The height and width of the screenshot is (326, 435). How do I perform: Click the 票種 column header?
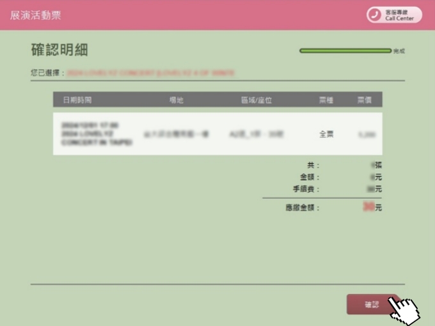[326, 100]
